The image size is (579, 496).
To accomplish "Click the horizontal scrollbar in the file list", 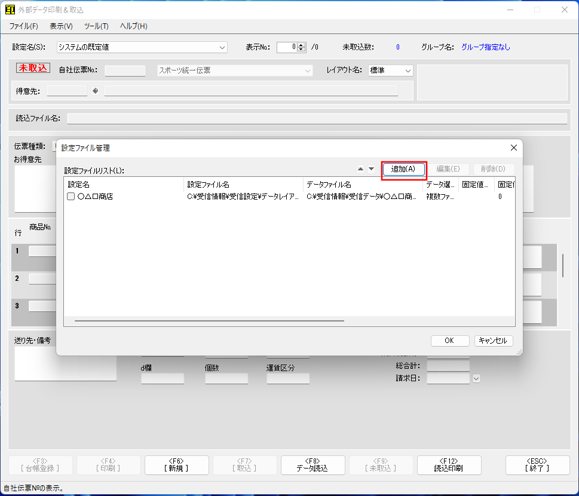I will (x=209, y=321).
